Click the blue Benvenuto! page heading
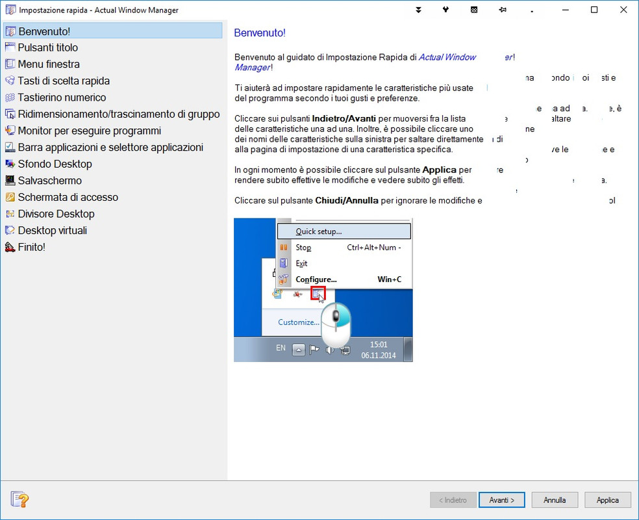The width and height of the screenshot is (639, 520). point(260,33)
